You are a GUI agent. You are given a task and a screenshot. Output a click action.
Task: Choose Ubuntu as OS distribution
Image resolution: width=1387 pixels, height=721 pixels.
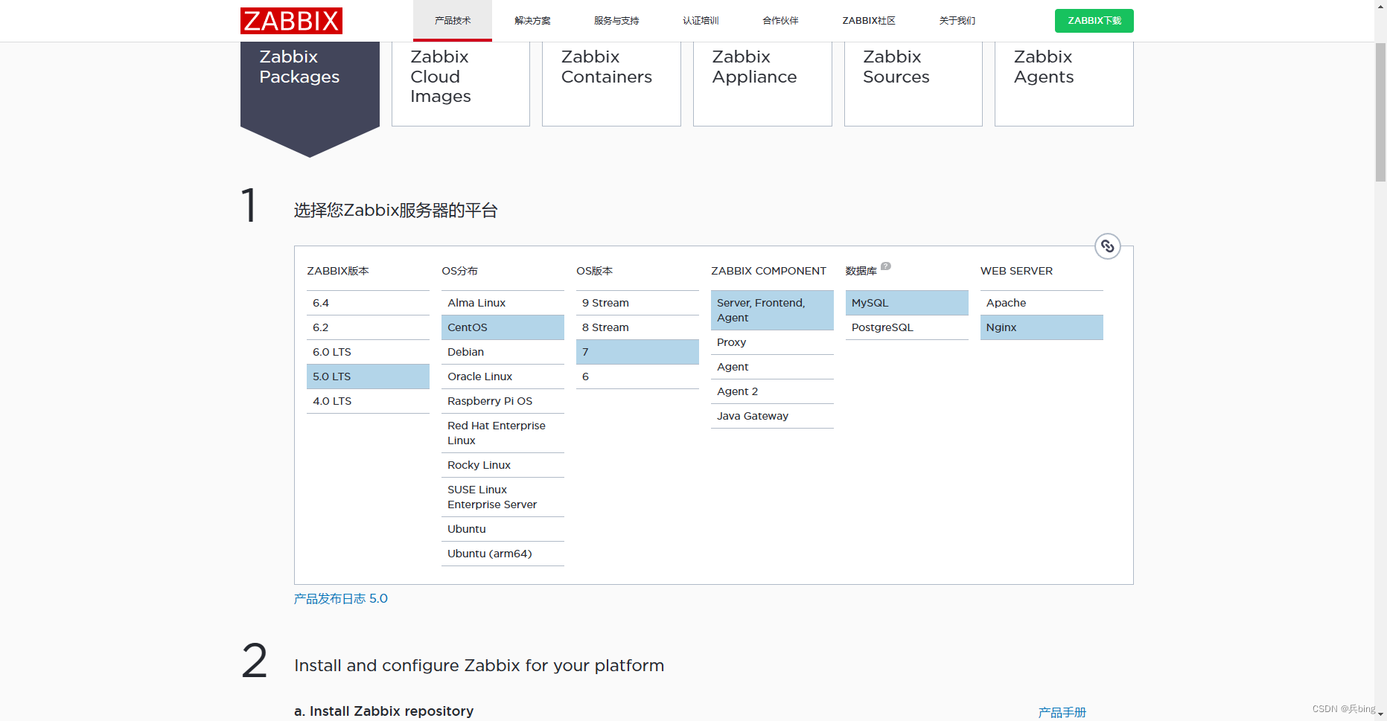pos(503,529)
